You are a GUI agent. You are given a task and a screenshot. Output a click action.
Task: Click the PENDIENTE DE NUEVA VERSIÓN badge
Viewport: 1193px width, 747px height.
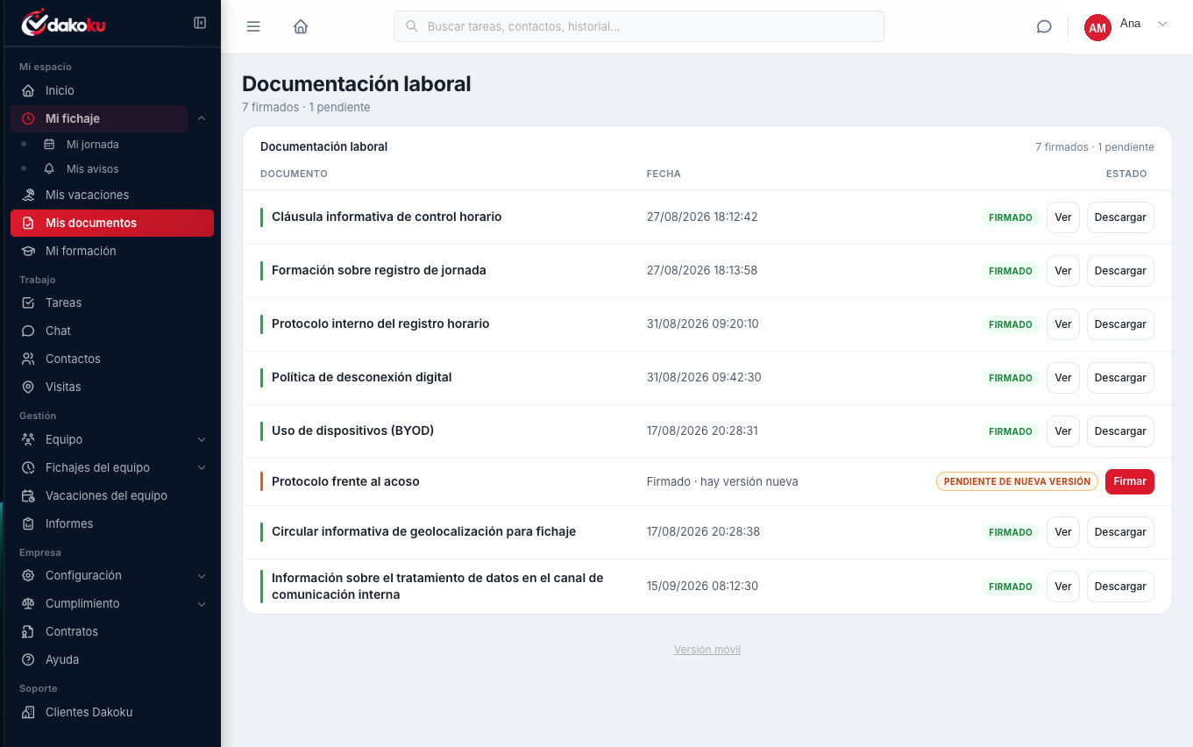(x=1017, y=481)
